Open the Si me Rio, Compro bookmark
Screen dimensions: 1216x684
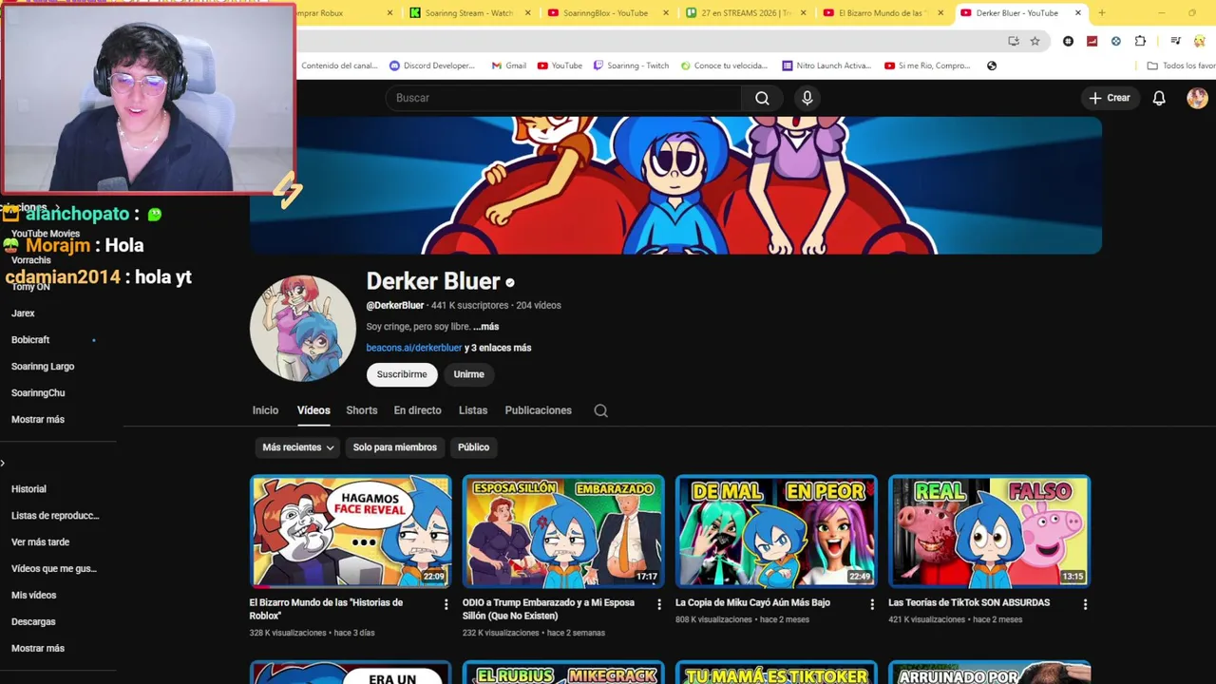coord(927,66)
